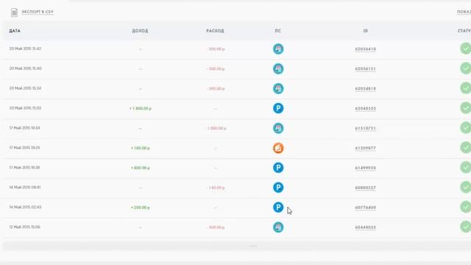
Task: Open transaction ID 60800327
Action: 365,188
